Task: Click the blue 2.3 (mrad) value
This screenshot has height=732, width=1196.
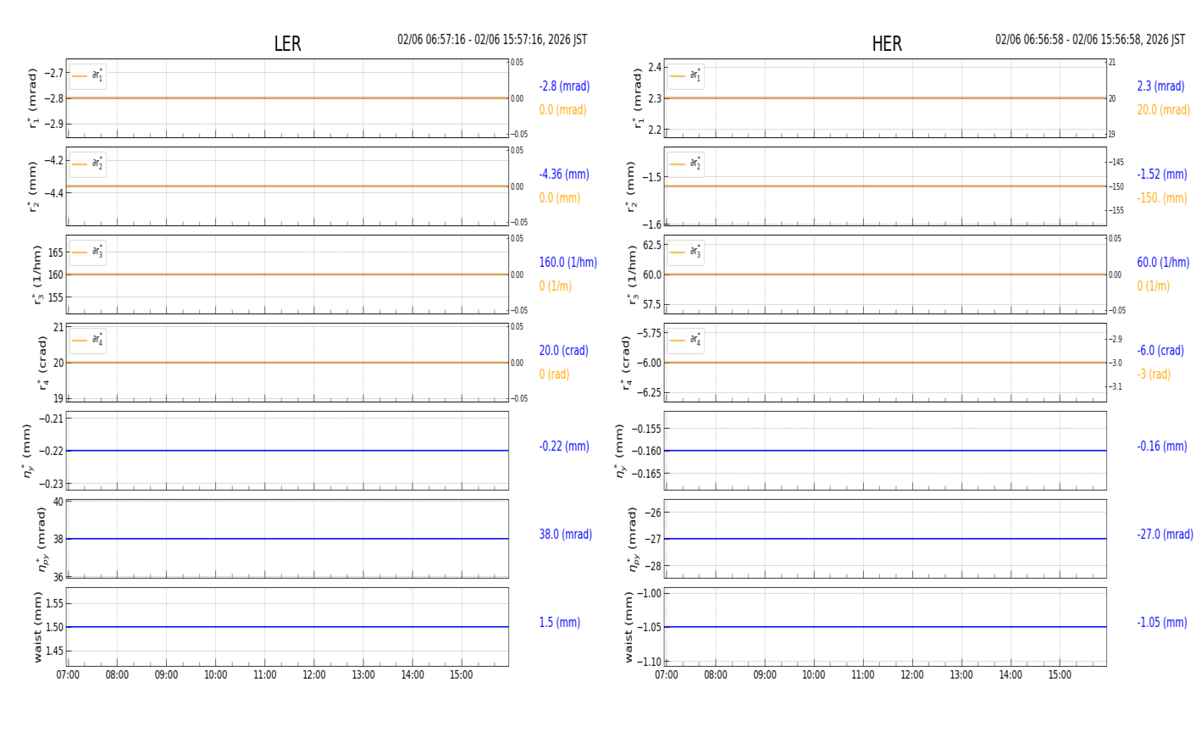Action: [x=1160, y=86]
